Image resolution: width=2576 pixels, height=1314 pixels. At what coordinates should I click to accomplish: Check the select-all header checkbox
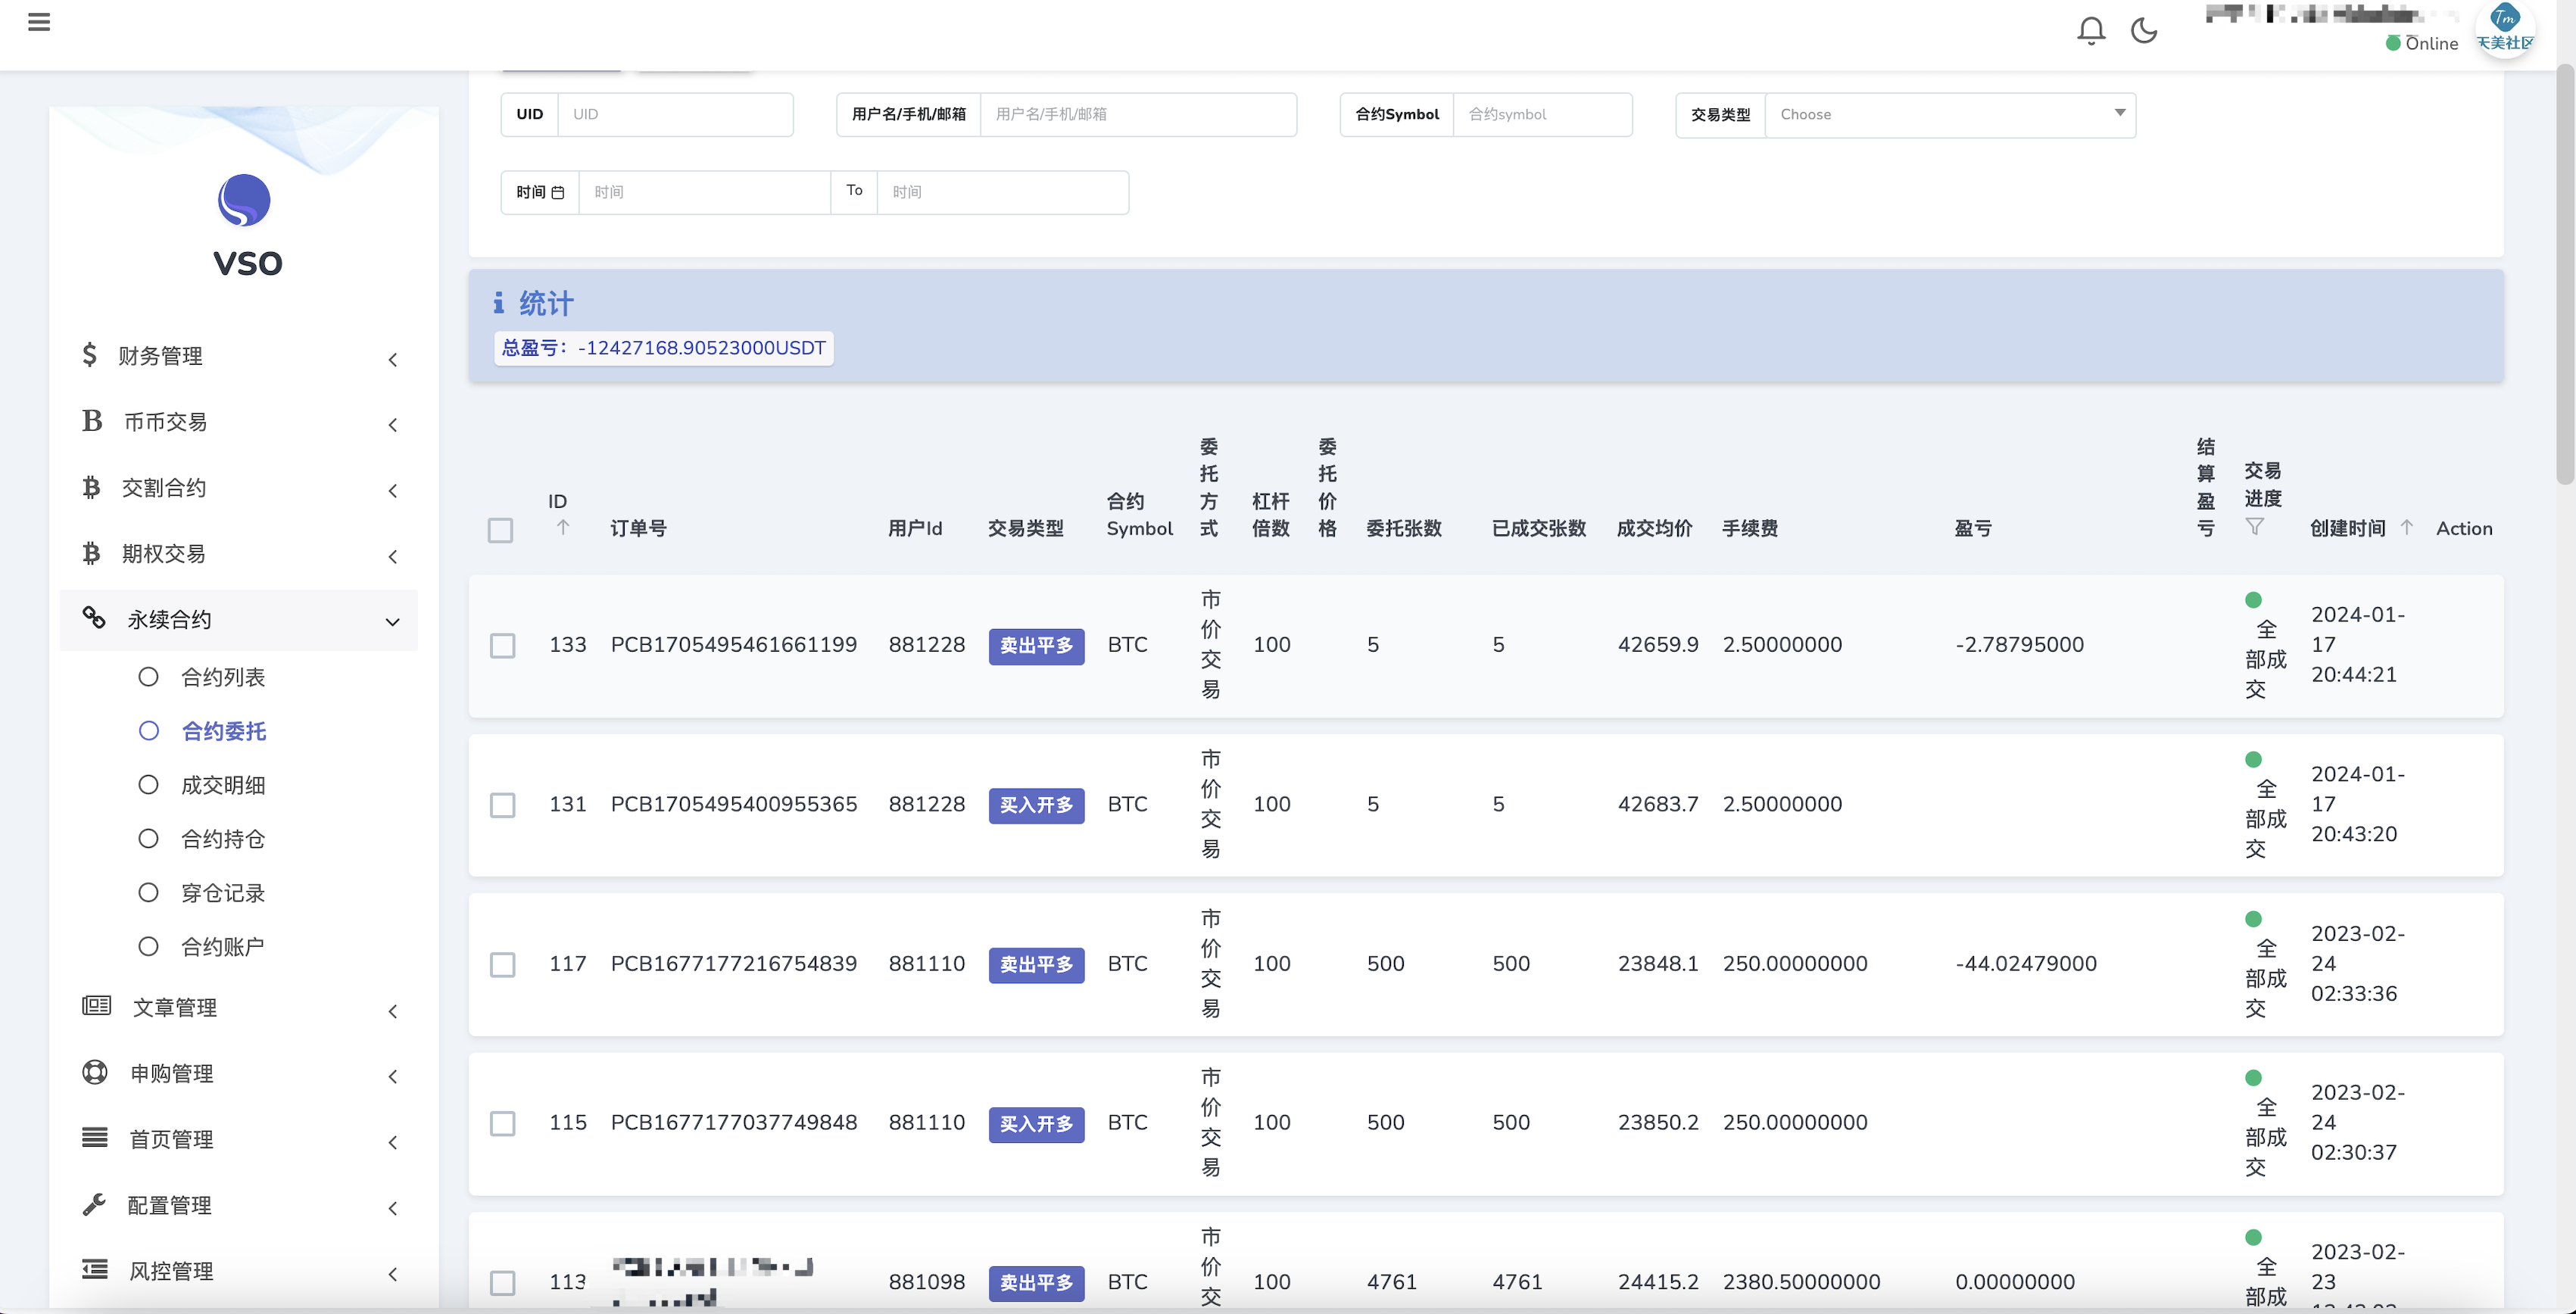pyautogui.click(x=501, y=530)
